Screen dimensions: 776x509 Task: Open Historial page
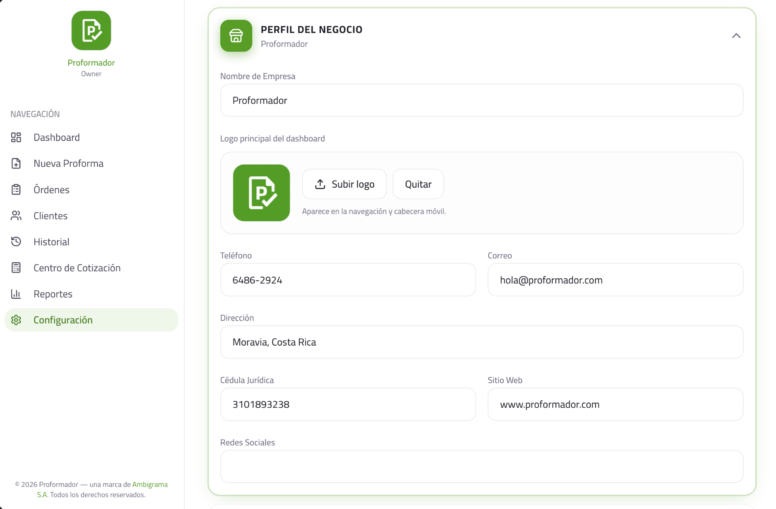(91, 242)
